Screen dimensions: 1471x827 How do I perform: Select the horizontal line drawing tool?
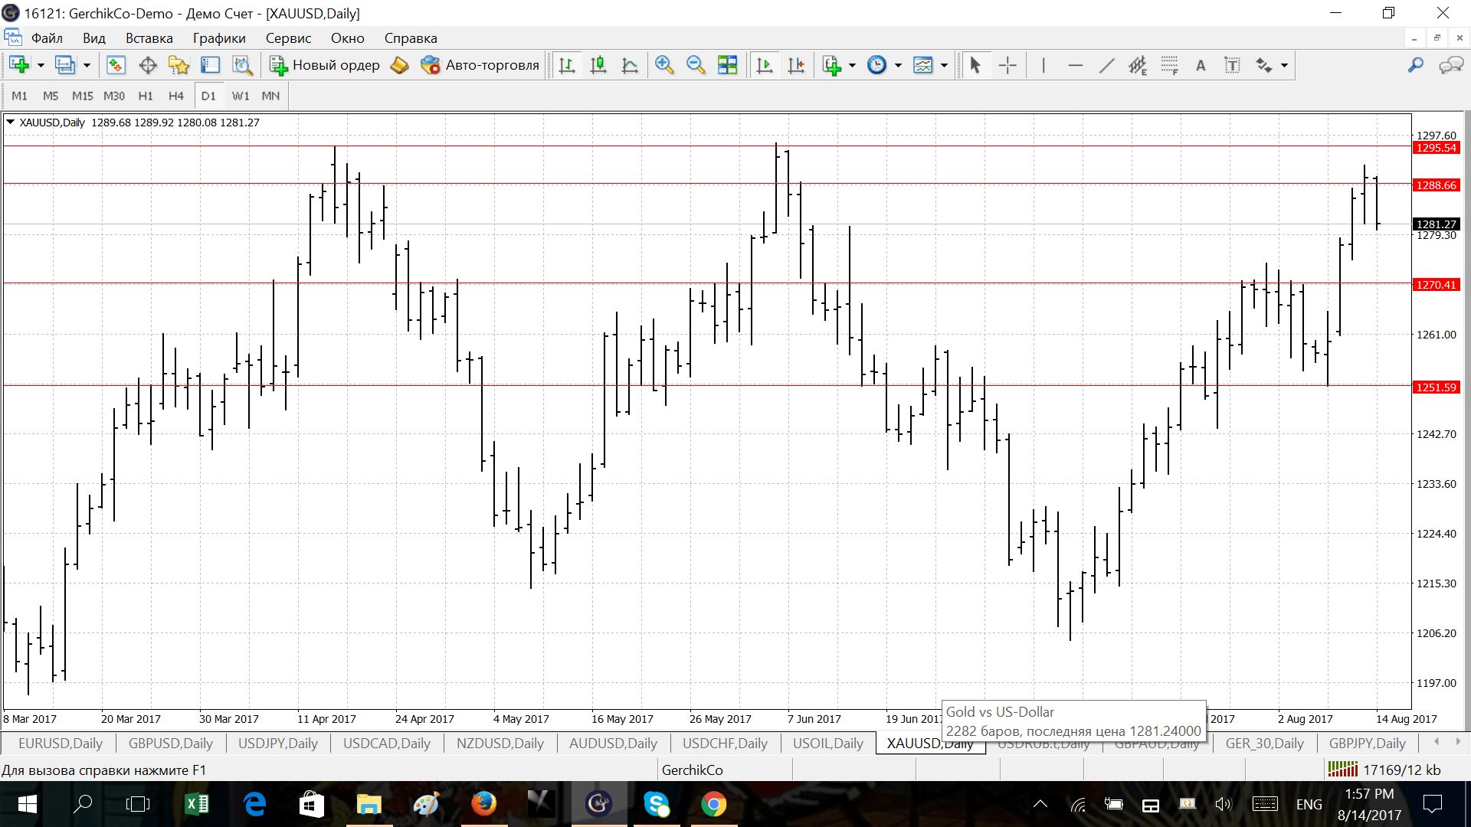(1075, 65)
